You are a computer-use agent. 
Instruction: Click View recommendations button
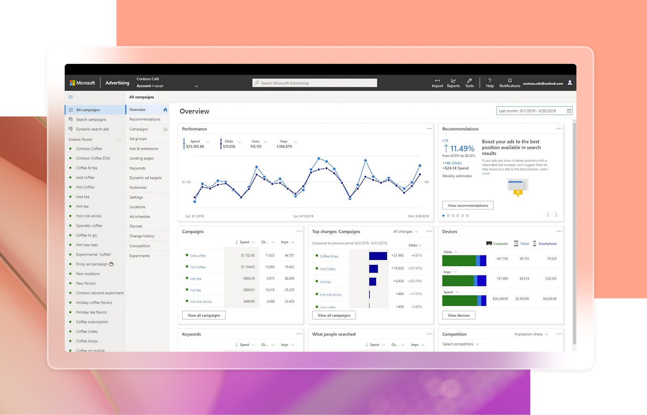click(x=468, y=205)
